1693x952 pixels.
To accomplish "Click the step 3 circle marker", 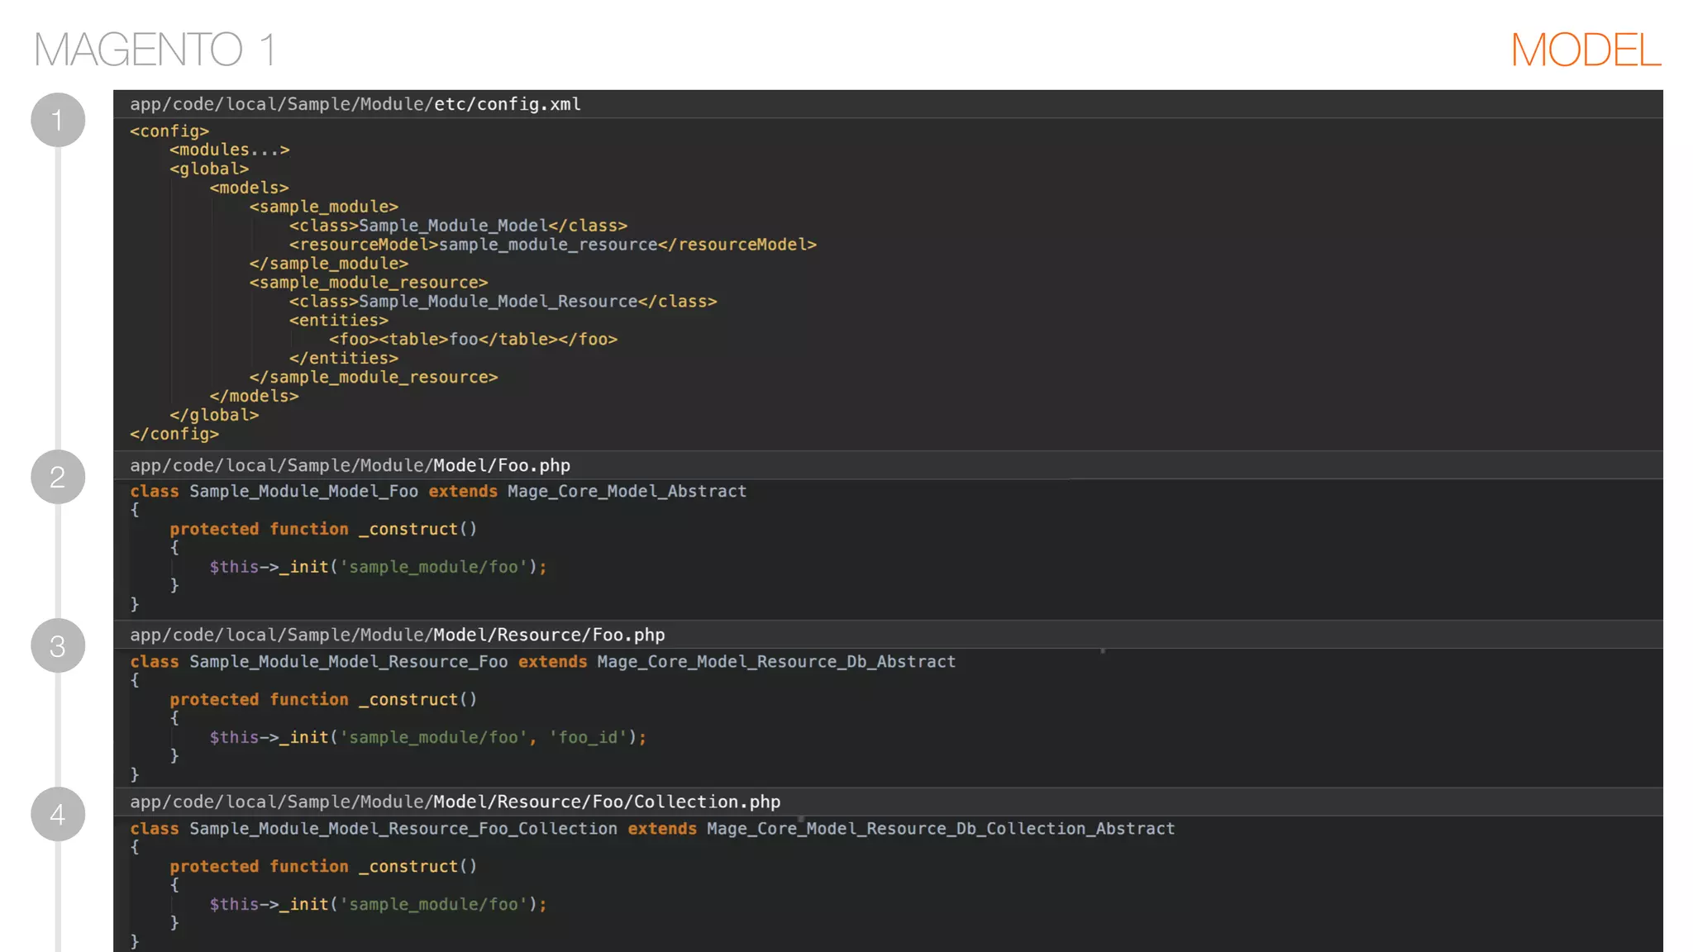I will click(x=58, y=645).
